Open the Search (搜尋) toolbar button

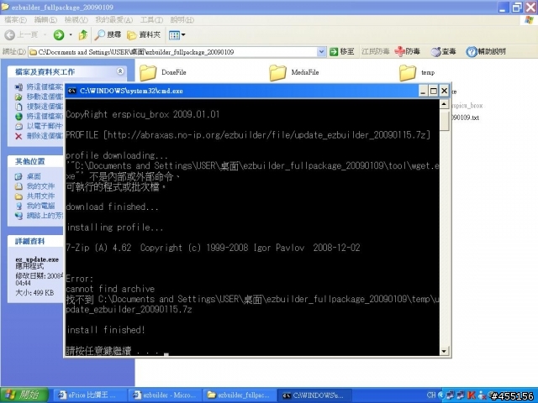point(108,34)
